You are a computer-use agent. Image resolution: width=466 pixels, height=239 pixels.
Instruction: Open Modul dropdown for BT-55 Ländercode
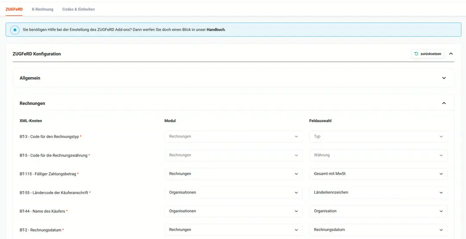point(233,192)
